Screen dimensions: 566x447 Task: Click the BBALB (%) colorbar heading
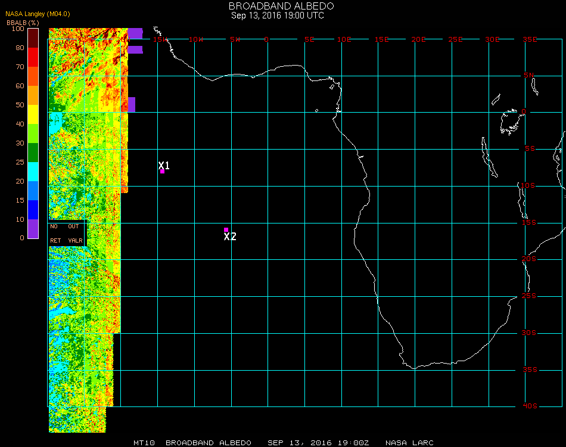(x=23, y=22)
